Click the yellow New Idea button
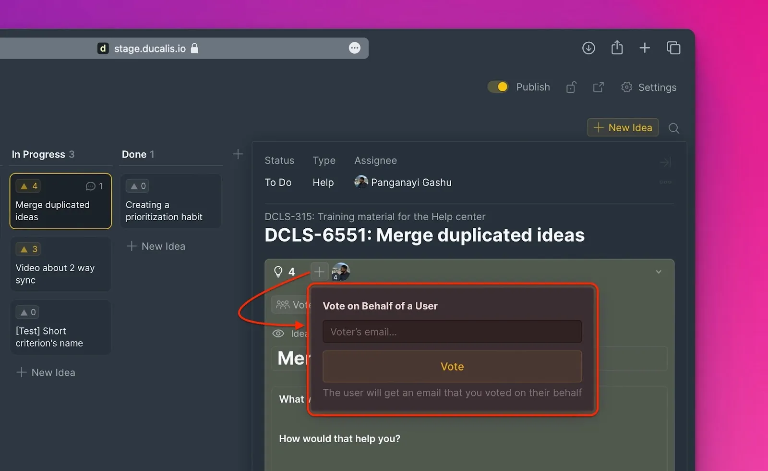The height and width of the screenshot is (471, 768). tap(623, 128)
